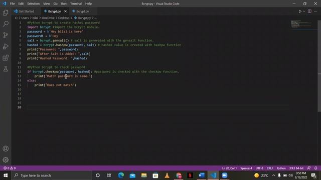Close the Bcrypt.py tab

tap(65, 11)
